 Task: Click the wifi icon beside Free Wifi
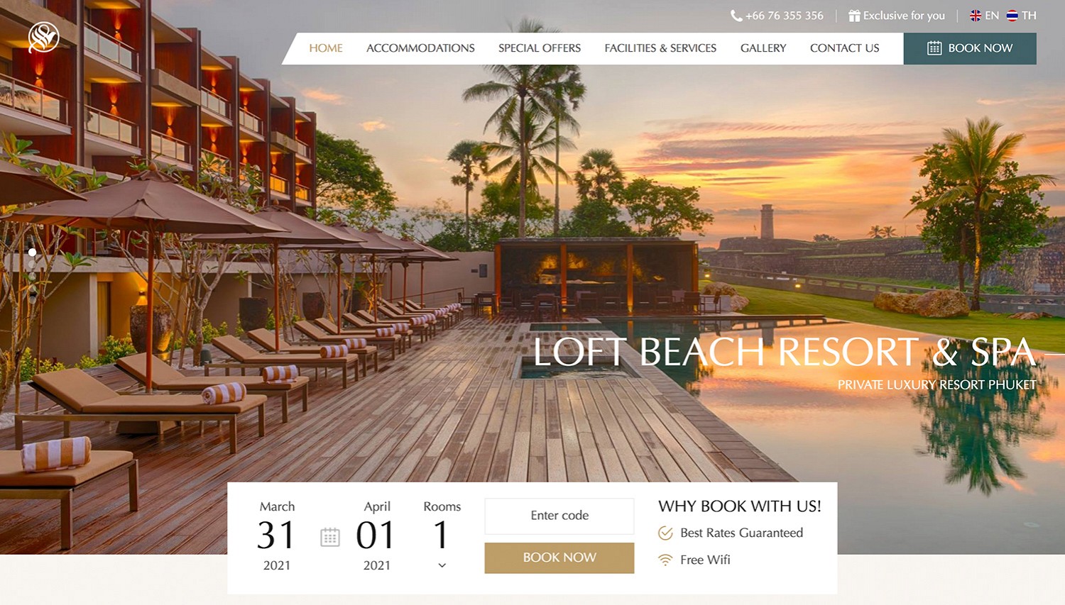(665, 560)
